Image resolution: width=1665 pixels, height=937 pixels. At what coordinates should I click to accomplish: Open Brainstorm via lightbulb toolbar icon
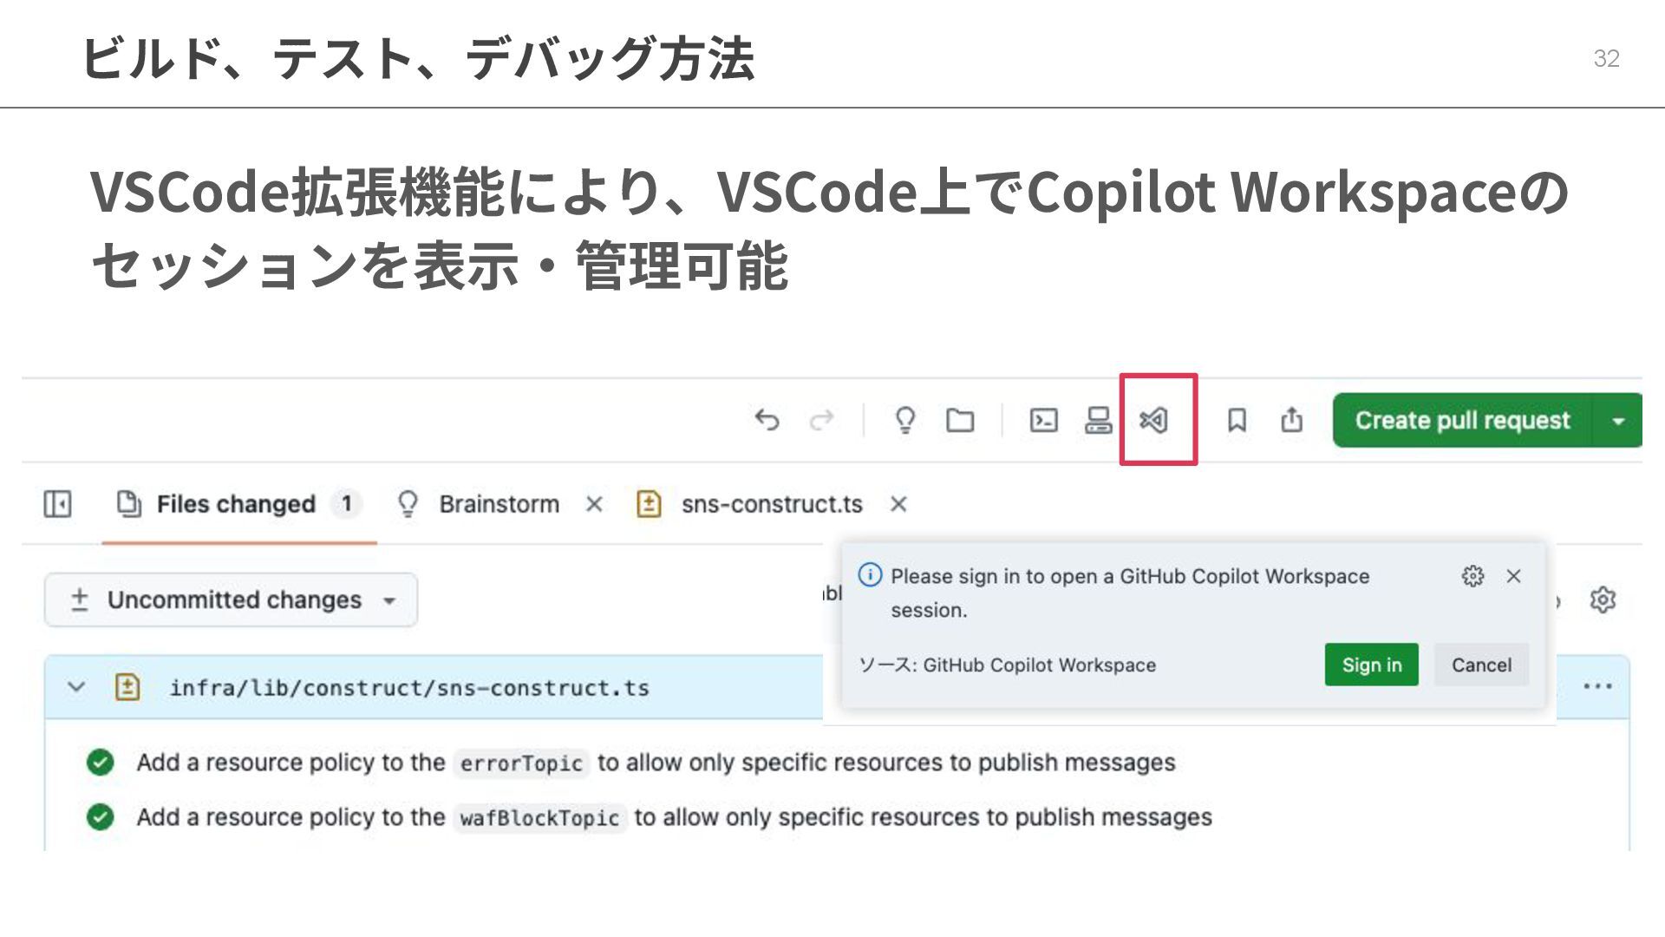(x=904, y=421)
